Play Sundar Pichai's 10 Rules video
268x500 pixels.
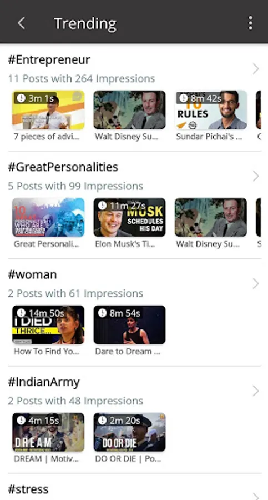tap(211, 110)
